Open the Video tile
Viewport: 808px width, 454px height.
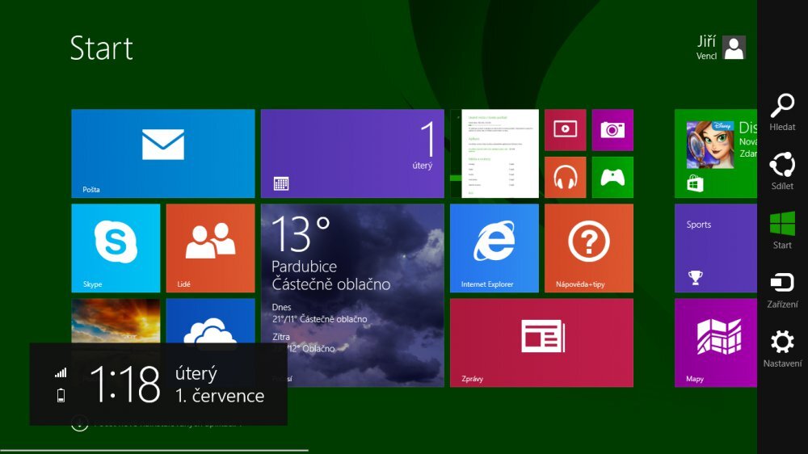tap(566, 130)
